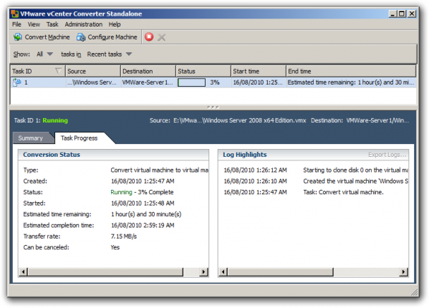
Task: Click the 'Created the virtual machine' log entry
Action: [355, 181]
